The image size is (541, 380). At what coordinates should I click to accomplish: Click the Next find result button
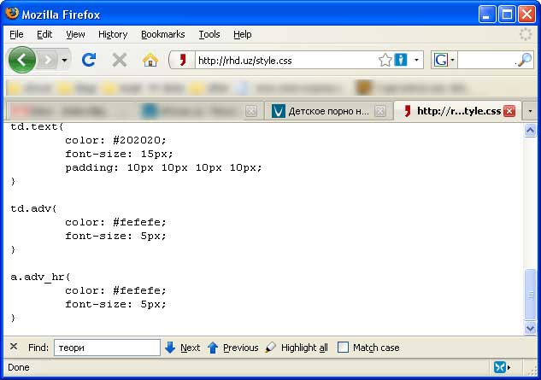182,348
